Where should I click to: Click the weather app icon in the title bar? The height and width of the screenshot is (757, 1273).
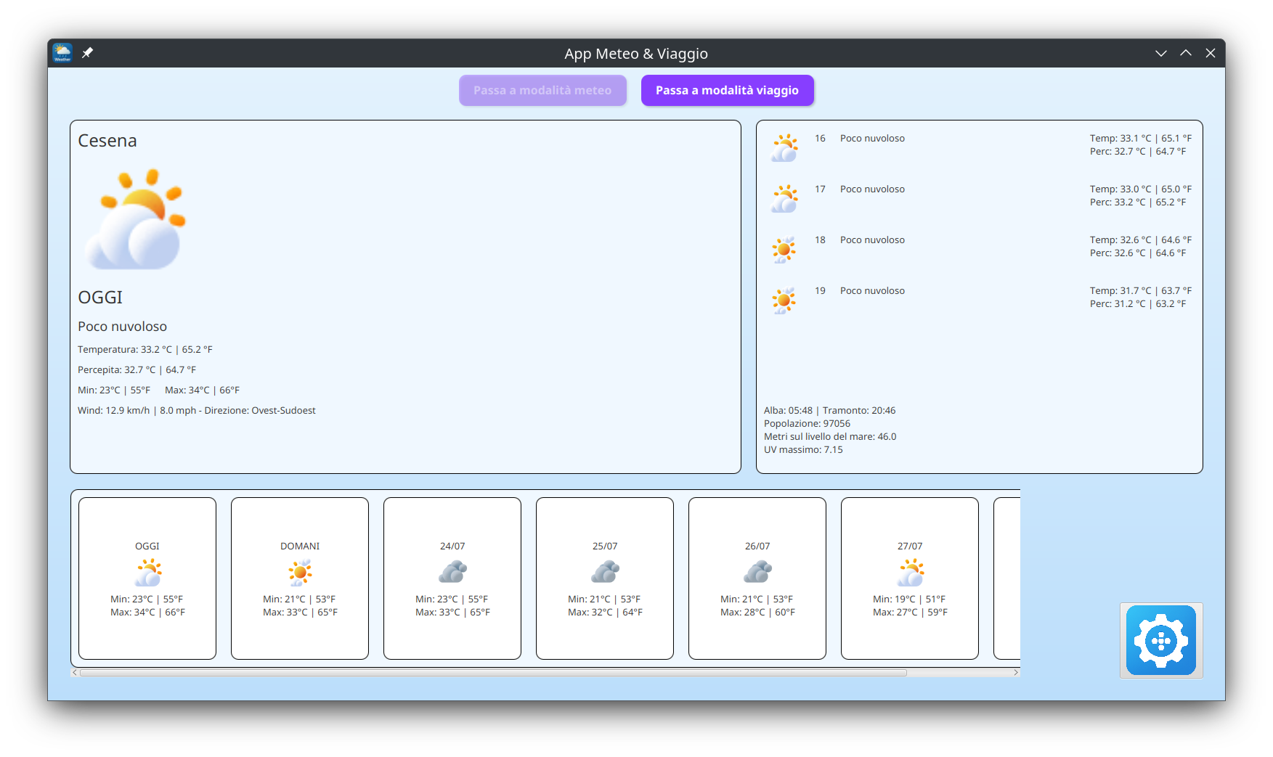tap(62, 52)
